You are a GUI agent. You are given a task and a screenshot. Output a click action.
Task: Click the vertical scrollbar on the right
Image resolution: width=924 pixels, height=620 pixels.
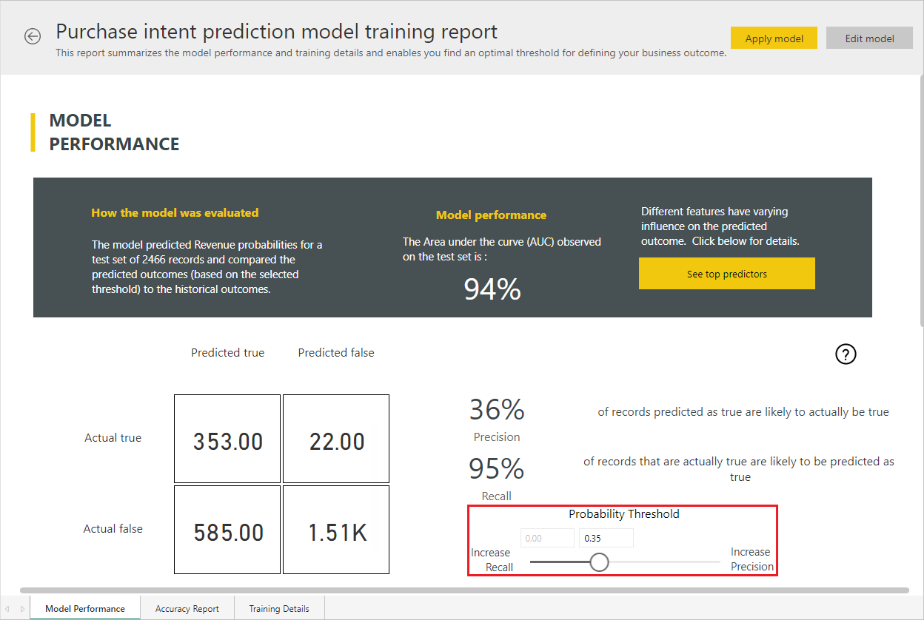click(921, 200)
